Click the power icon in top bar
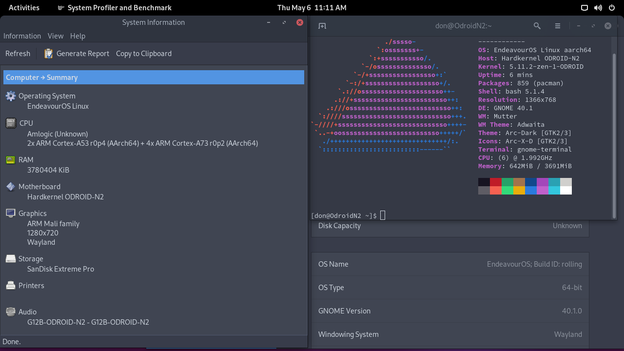This screenshot has width=624, height=351. pyautogui.click(x=612, y=8)
